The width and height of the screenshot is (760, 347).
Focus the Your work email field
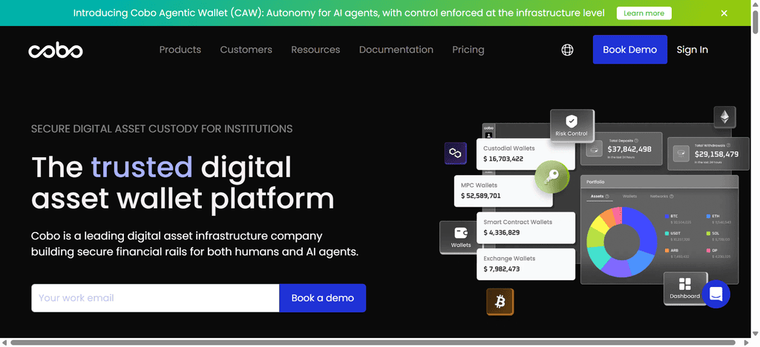156,298
